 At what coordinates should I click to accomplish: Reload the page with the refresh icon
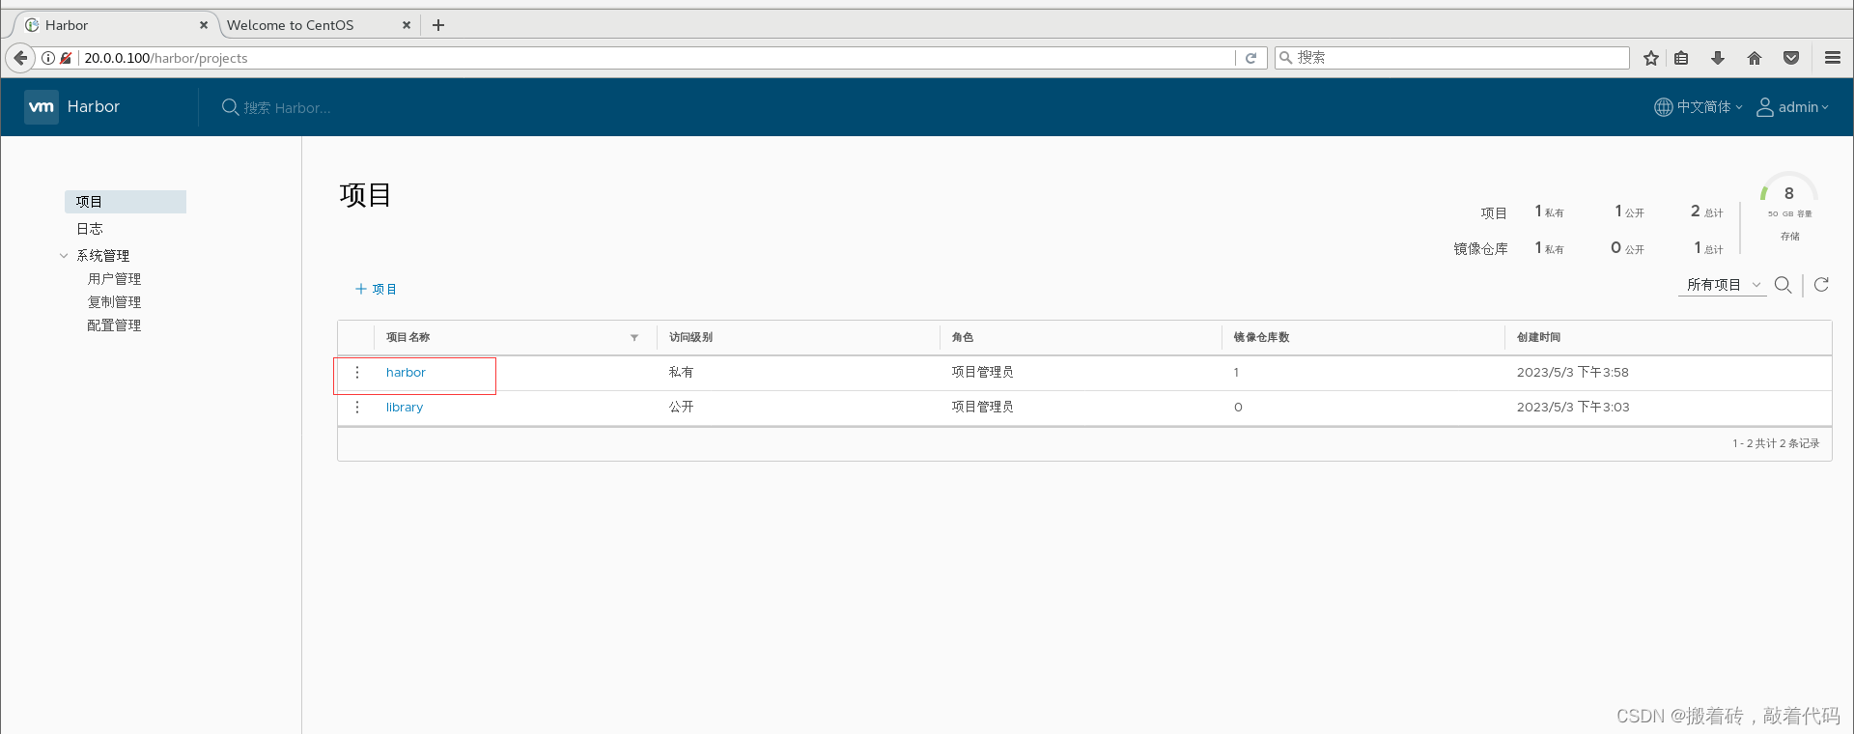[1250, 58]
